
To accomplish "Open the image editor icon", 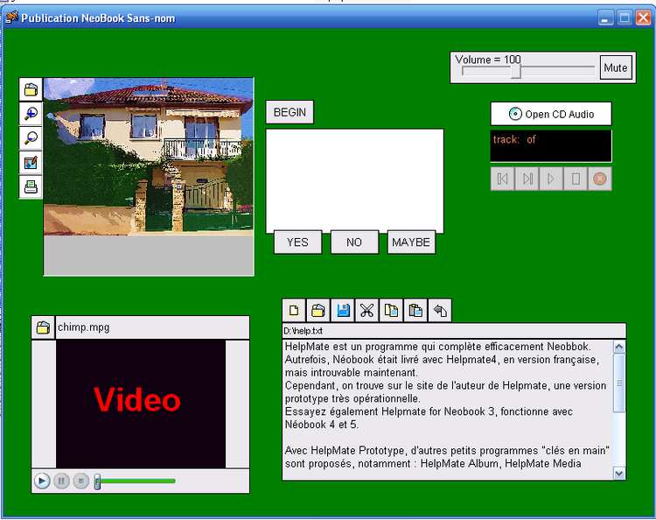I will [31, 162].
